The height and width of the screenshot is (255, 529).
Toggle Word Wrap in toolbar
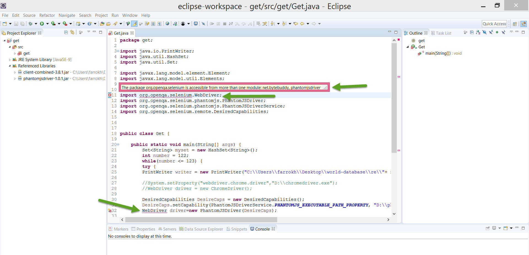click(x=147, y=24)
